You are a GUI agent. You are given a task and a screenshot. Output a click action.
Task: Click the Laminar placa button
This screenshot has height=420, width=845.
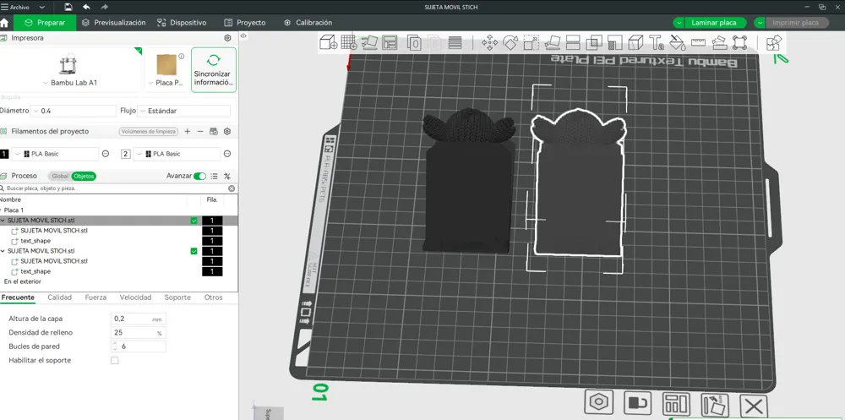click(716, 23)
